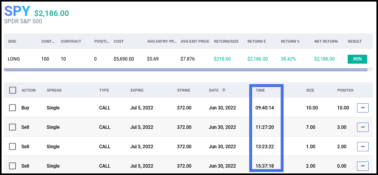378x175 pixels.
Task: Click the 09:40:14 time cell
Action: tap(265, 108)
